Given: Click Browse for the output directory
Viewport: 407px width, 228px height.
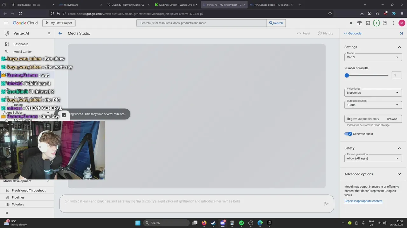Looking at the screenshot, I should (392, 119).
